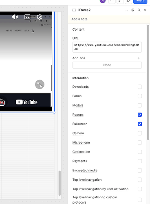This screenshot has height=204, width=150.
Task: Click the 'Add-ons' label
Action: click(x=79, y=58)
